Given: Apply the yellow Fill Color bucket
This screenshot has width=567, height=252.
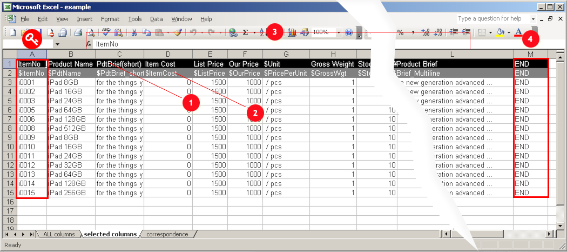Looking at the screenshot, I should pos(500,32).
